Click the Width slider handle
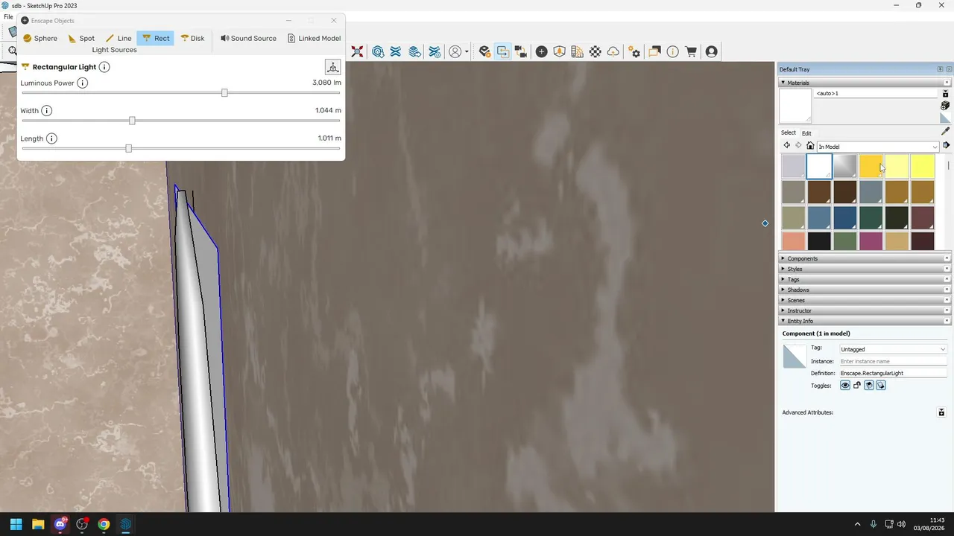954x536 pixels. pyautogui.click(x=132, y=121)
